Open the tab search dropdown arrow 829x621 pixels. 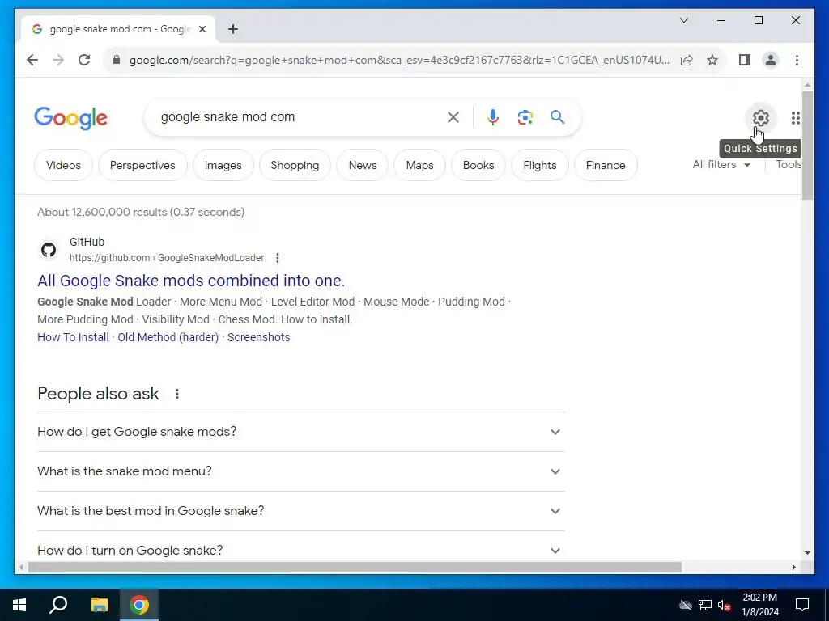683,20
